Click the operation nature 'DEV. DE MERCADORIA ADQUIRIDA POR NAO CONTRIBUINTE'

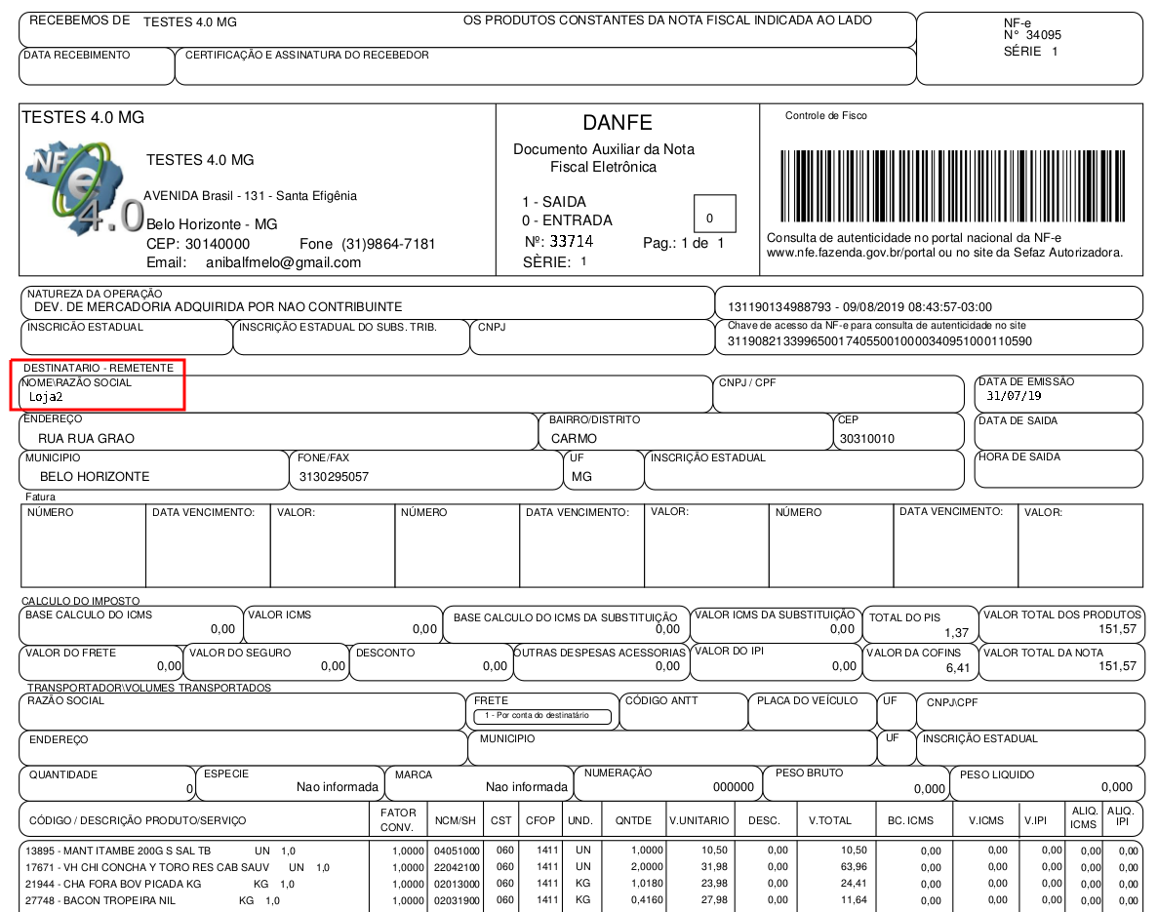tap(218, 306)
